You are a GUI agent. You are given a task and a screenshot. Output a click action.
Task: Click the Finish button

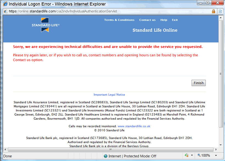point(199,83)
